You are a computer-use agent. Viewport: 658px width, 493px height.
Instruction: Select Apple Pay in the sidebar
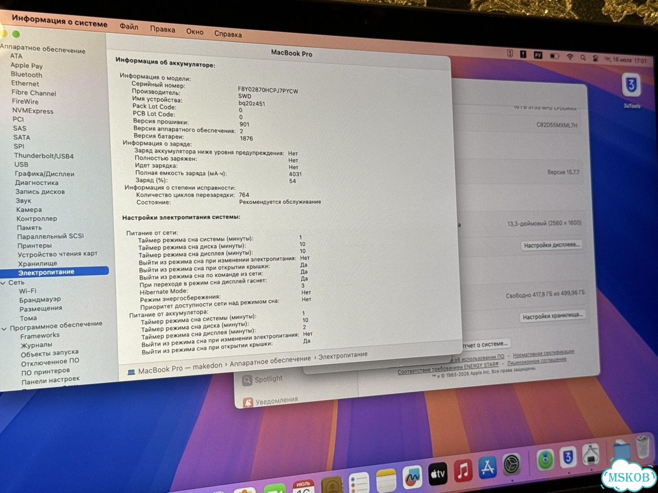[x=27, y=66]
